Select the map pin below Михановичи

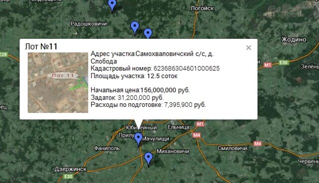[x=149, y=160]
